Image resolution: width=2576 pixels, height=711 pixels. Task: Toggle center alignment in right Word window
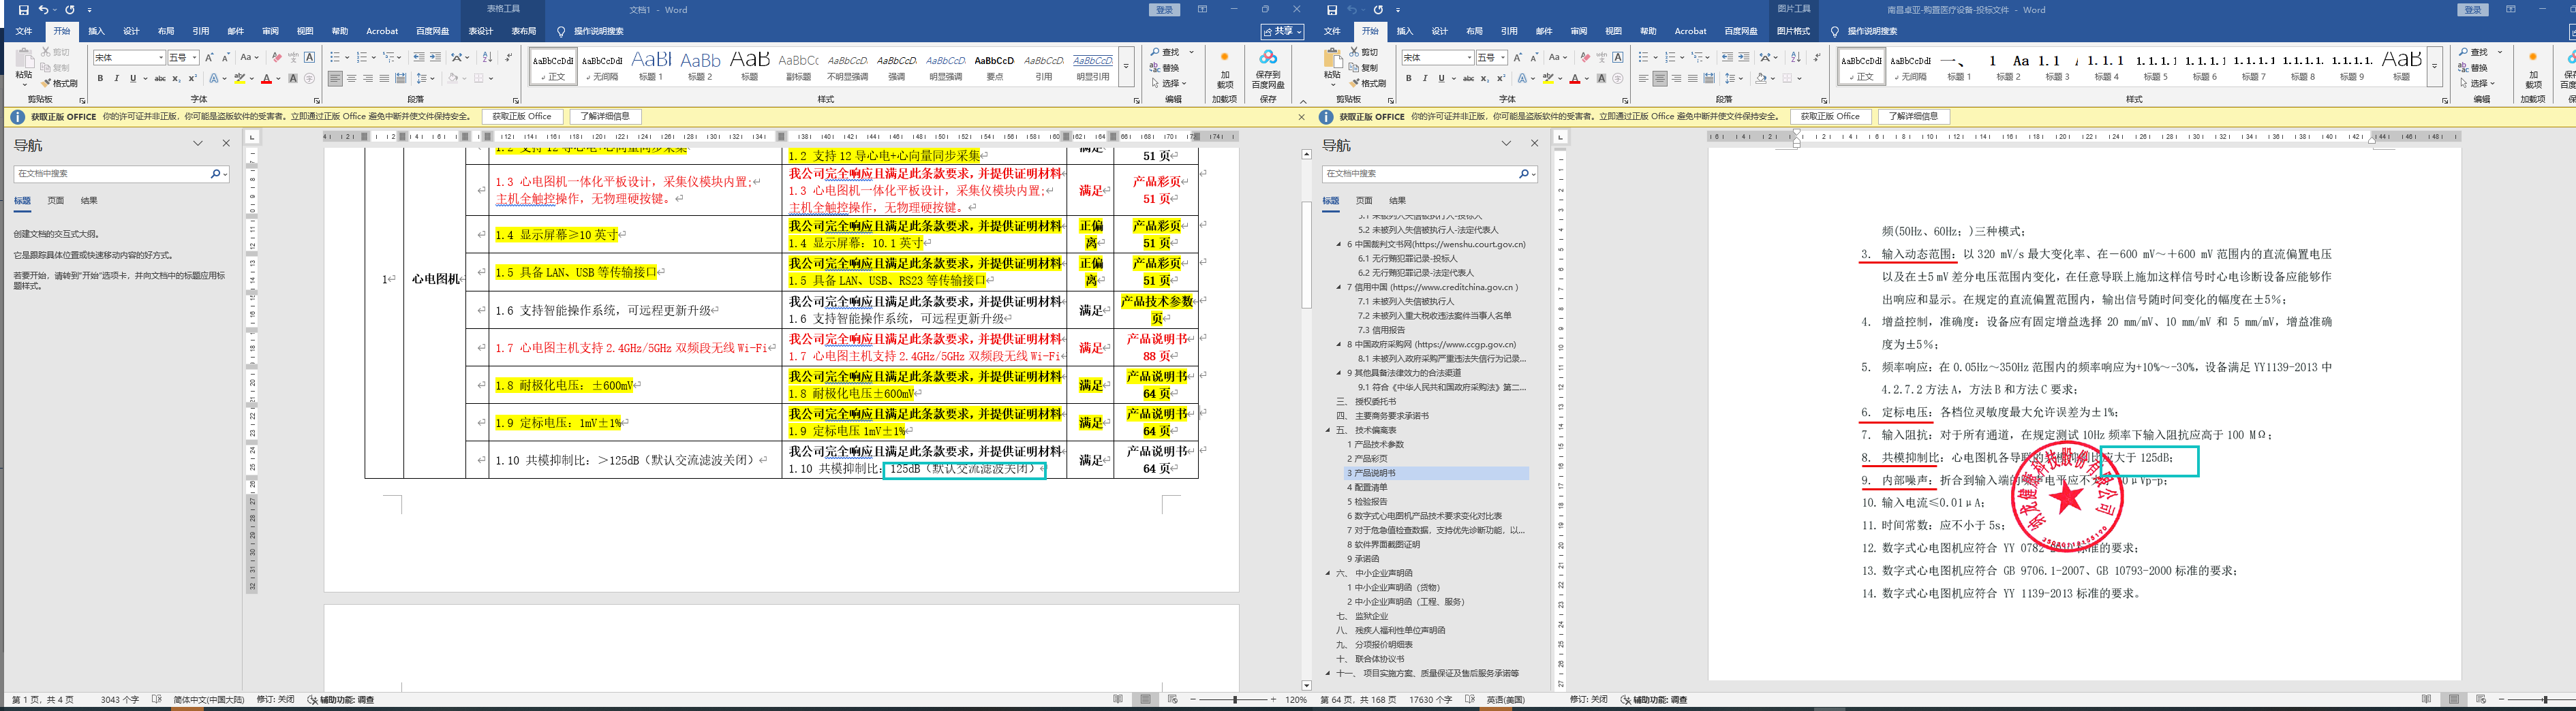point(1660,78)
